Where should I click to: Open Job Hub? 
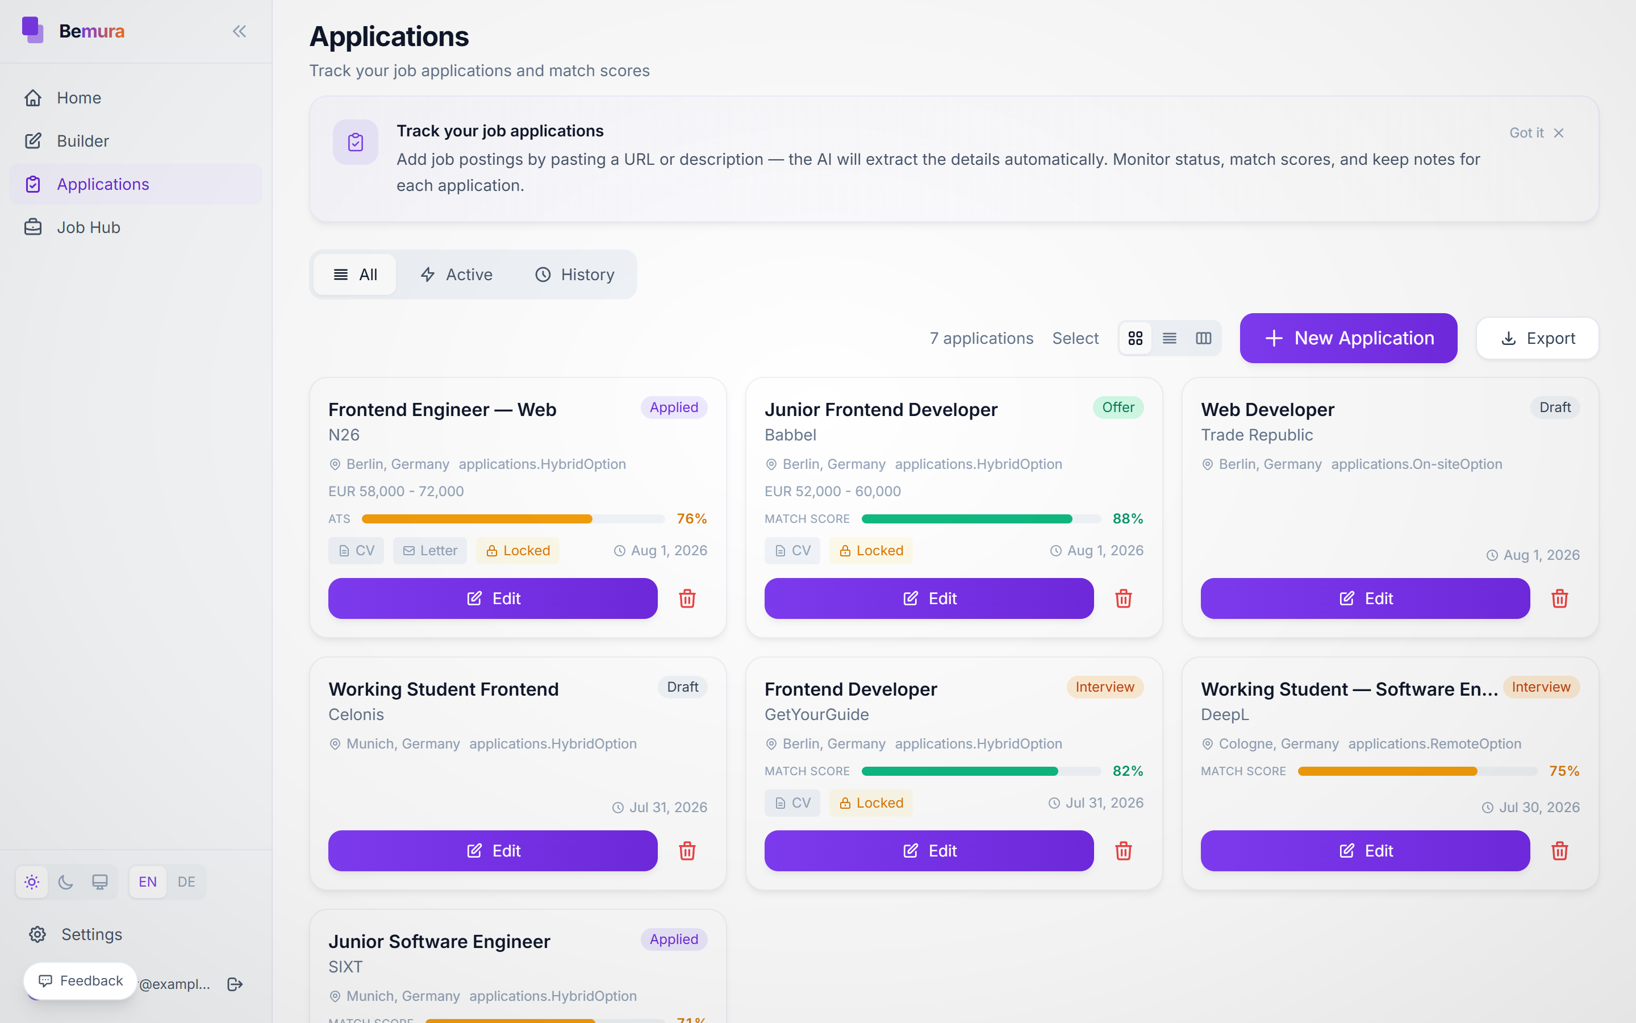tap(136, 227)
